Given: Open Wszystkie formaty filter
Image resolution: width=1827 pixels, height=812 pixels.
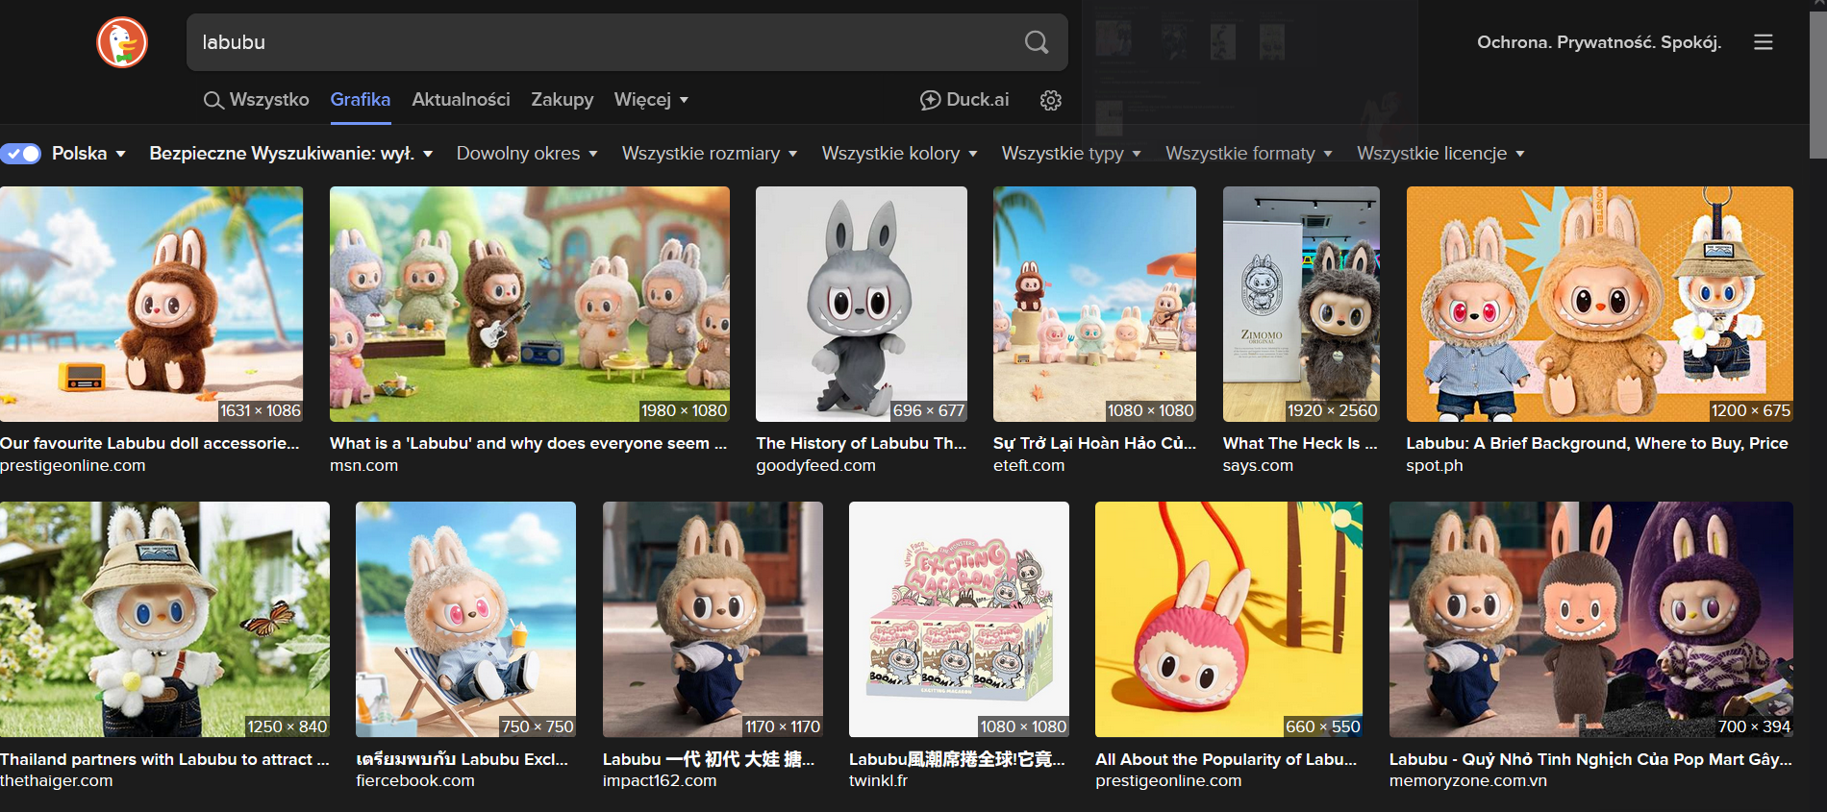Looking at the screenshot, I should [1249, 154].
